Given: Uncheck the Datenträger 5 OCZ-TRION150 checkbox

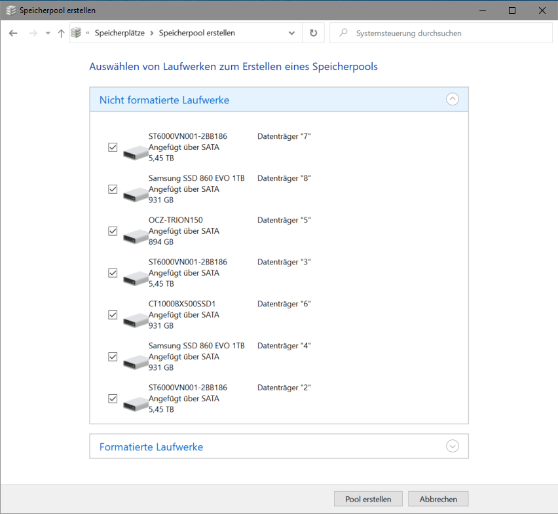Looking at the screenshot, I should [x=113, y=231].
